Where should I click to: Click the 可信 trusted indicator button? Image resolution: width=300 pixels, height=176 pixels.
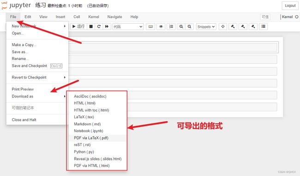265,17
